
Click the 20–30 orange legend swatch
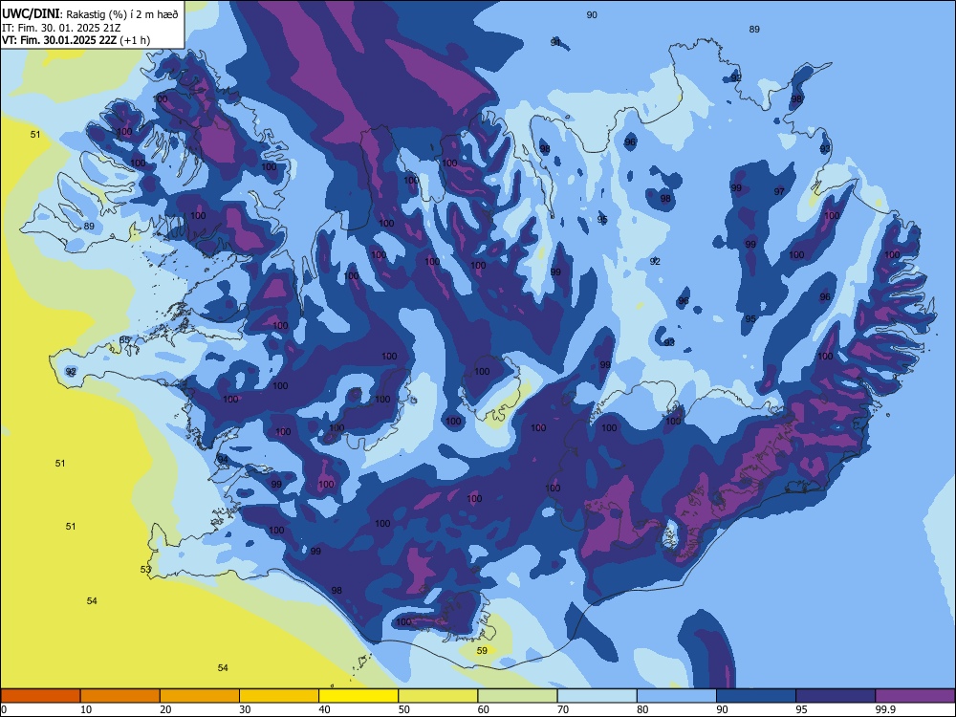click(x=200, y=696)
